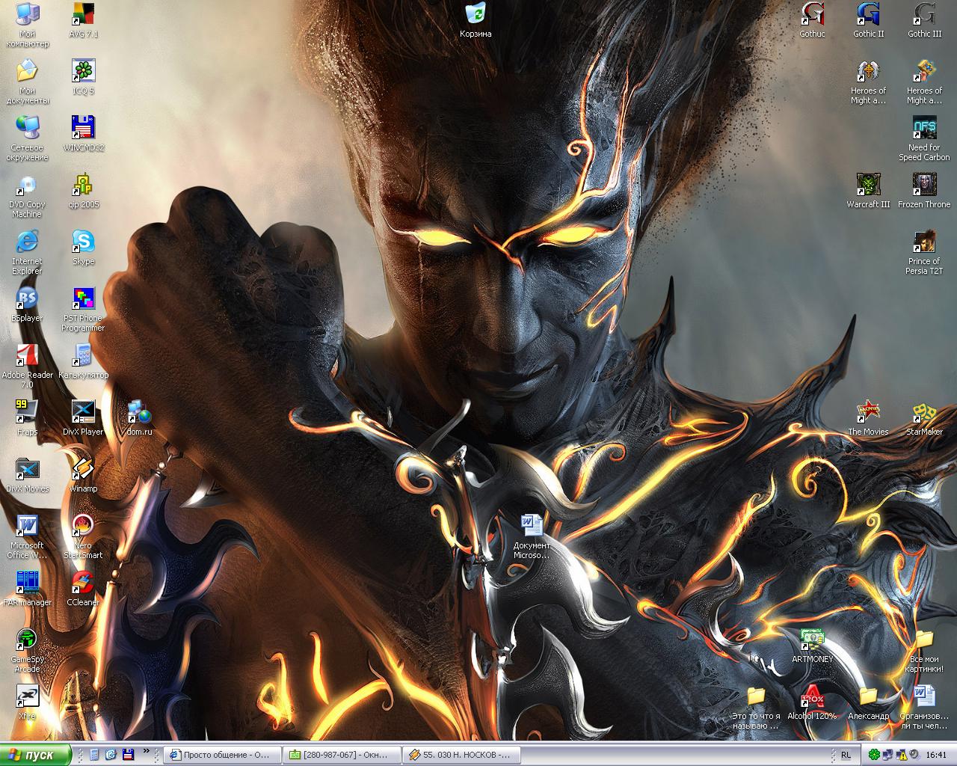The height and width of the screenshot is (766, 957).
Task: Click network warning tray icon
Action: point(900,755)
